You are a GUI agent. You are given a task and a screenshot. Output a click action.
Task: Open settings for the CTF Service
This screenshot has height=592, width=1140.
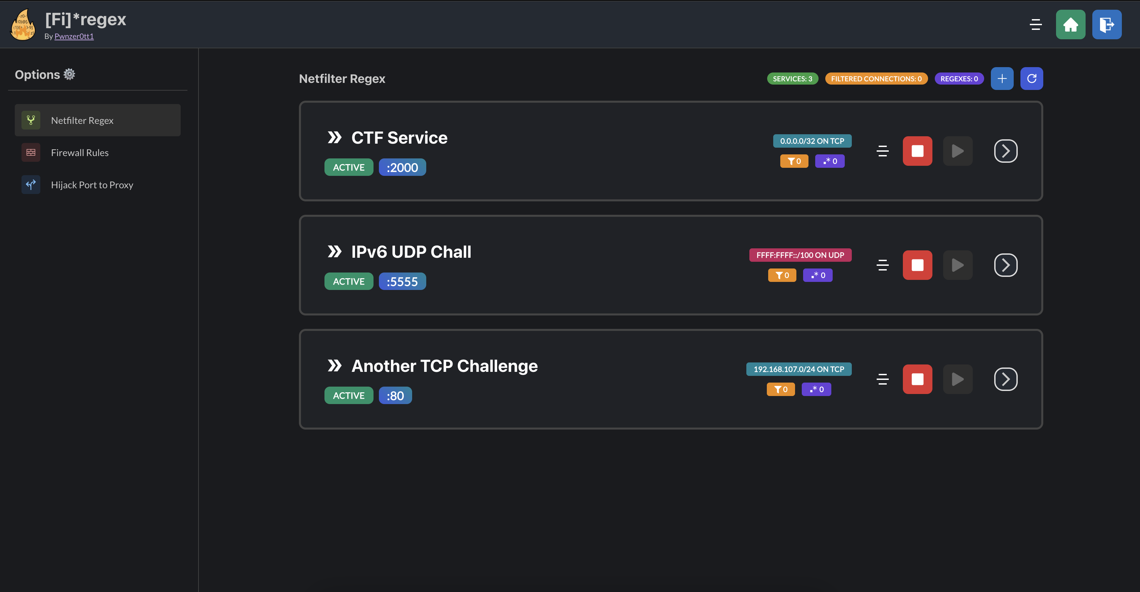(882, 151)
